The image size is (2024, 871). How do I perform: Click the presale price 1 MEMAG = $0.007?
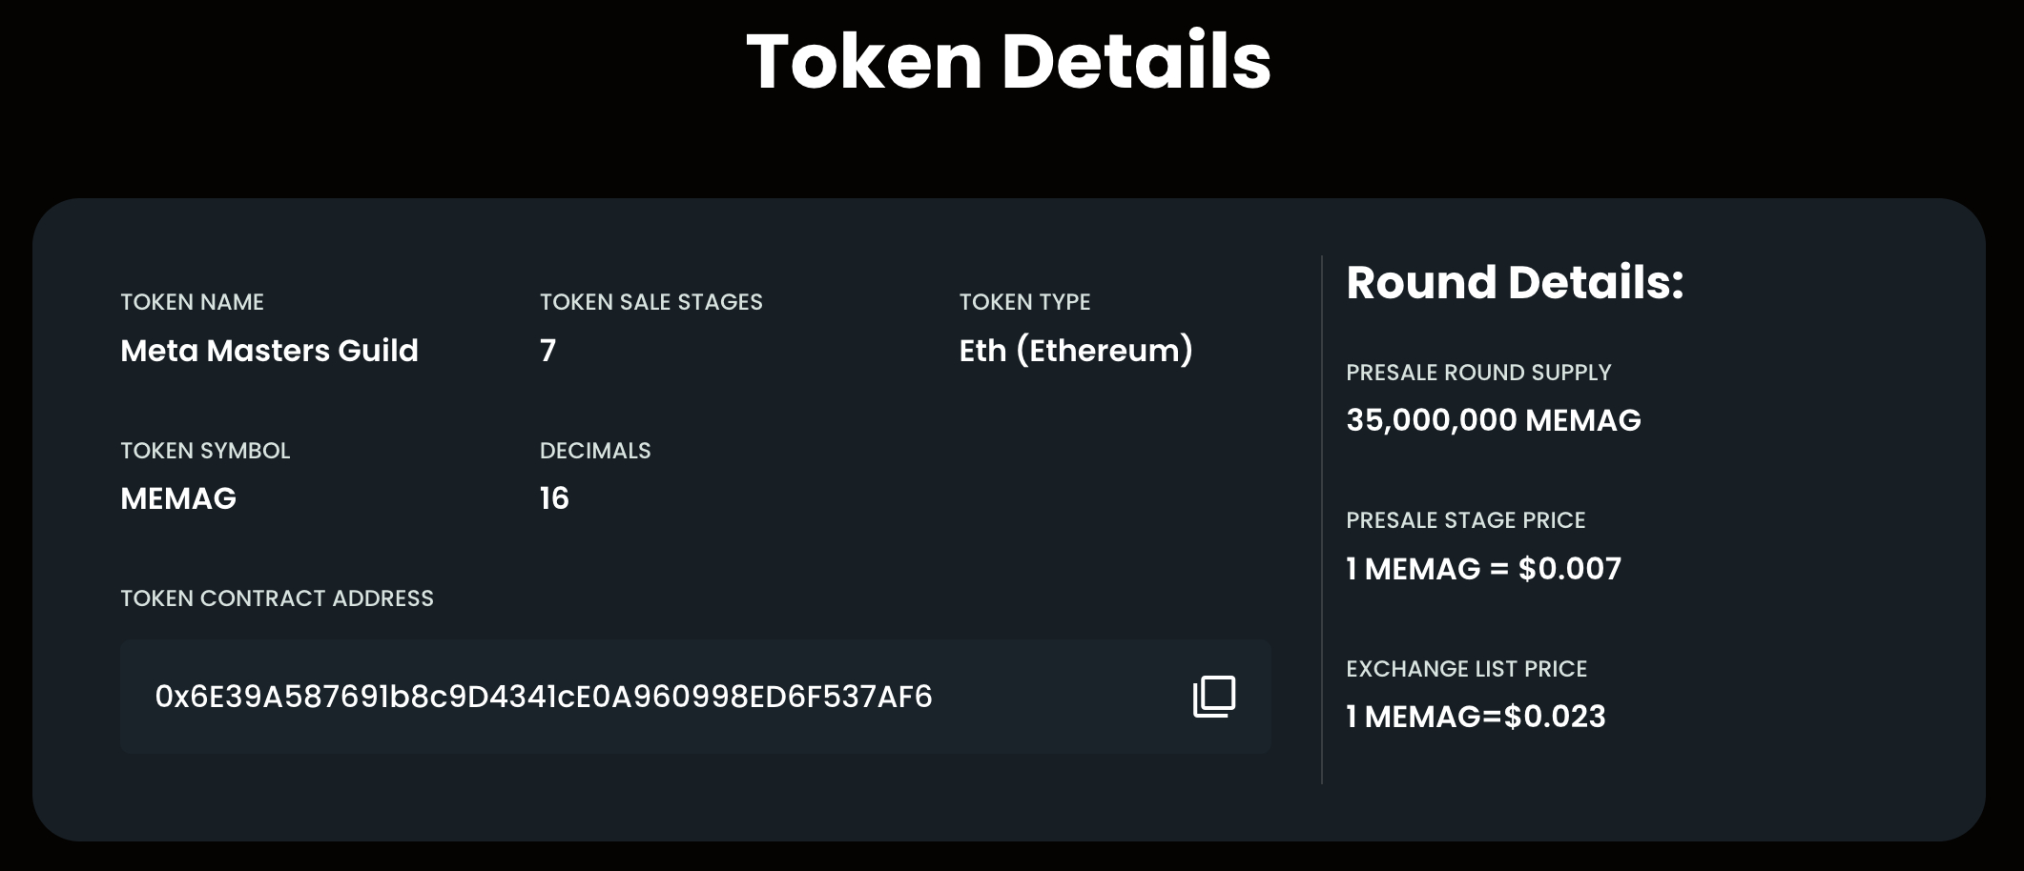point(1483,569)
